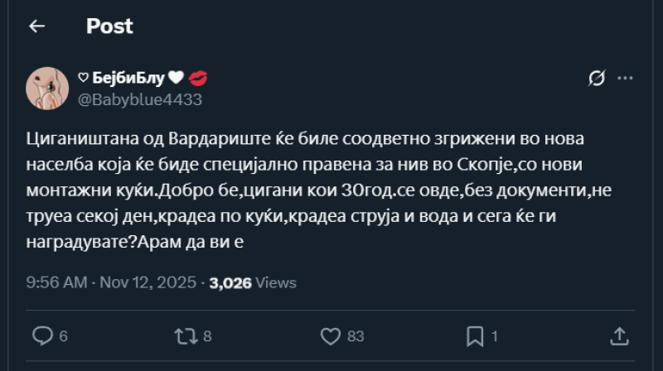Click the 83 likes count
This screenshot has height=371, width=663.
click(x=356, y=336)
